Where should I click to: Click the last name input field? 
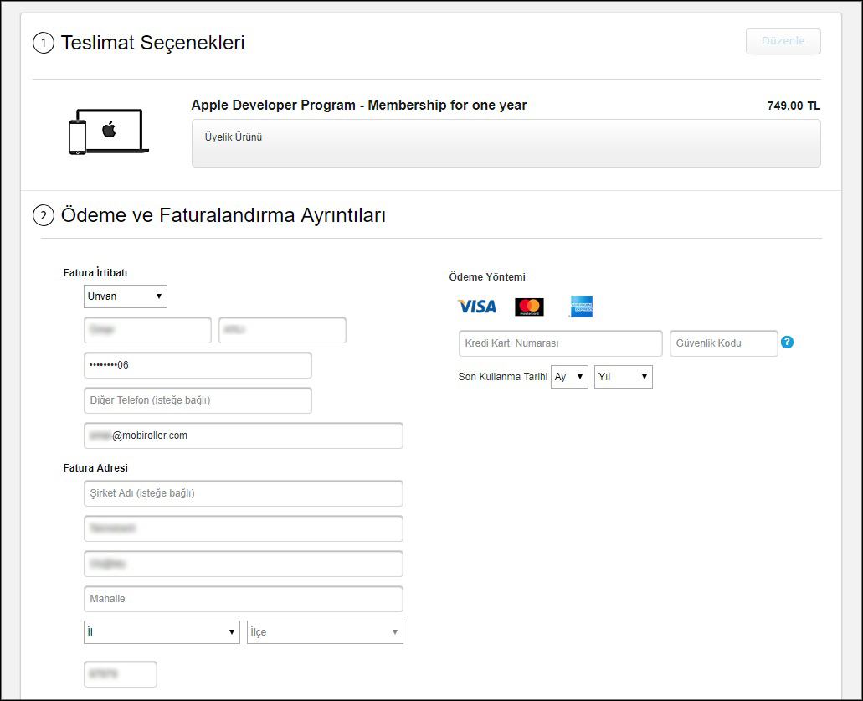[282, 330]
